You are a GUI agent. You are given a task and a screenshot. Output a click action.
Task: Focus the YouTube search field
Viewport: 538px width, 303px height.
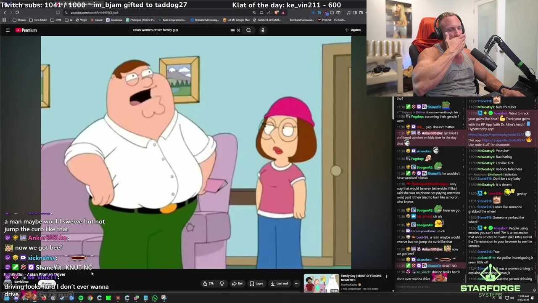181,30
